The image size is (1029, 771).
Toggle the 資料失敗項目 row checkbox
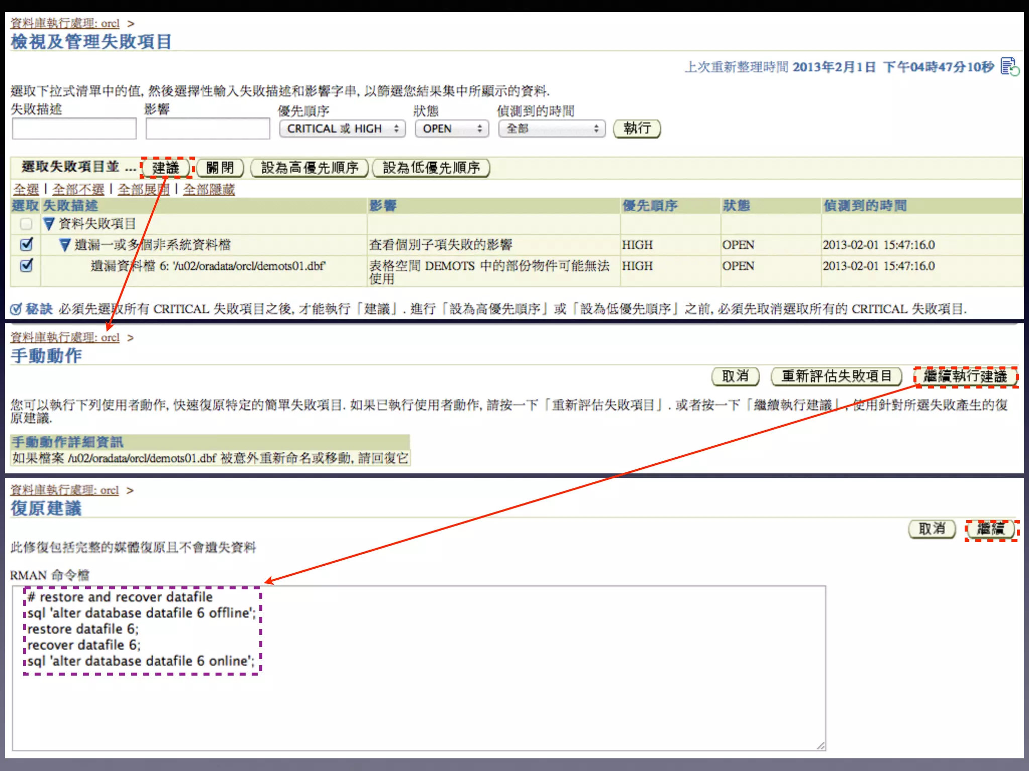coord(26,224)
